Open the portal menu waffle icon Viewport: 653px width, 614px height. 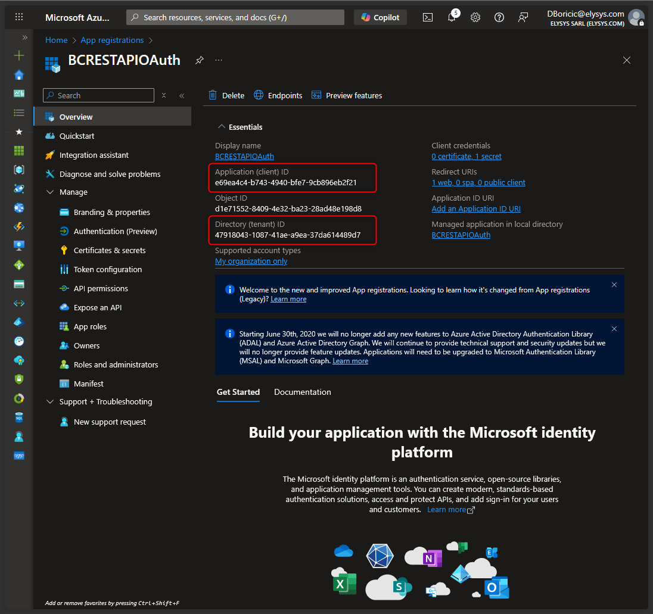(19, 17)
